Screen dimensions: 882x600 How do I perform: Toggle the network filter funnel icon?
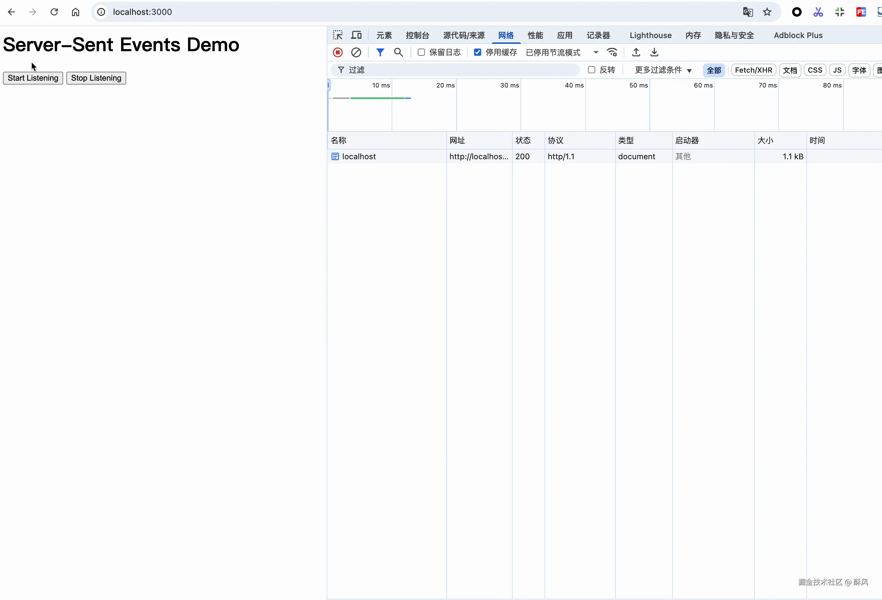380,52
